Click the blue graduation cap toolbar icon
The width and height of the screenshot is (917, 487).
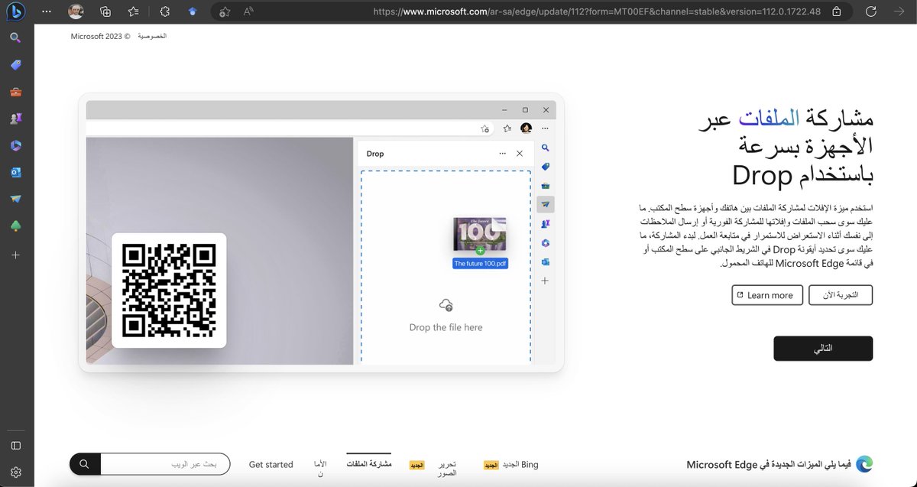coord(192,11)
